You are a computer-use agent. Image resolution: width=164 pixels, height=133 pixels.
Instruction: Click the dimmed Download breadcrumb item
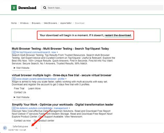(80, 23)
